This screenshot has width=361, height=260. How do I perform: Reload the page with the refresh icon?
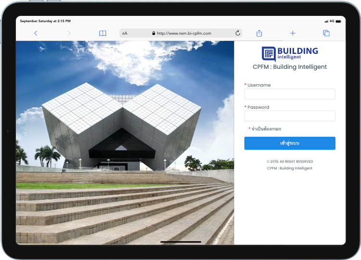[x=238, y=33]
